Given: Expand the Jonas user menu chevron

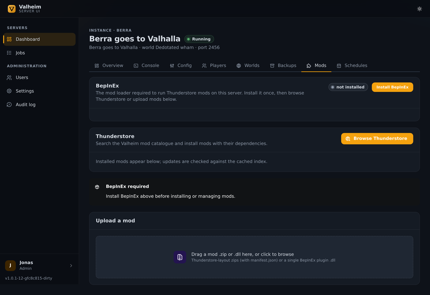Looking at the screenshot, I should (x=71, y=265).
